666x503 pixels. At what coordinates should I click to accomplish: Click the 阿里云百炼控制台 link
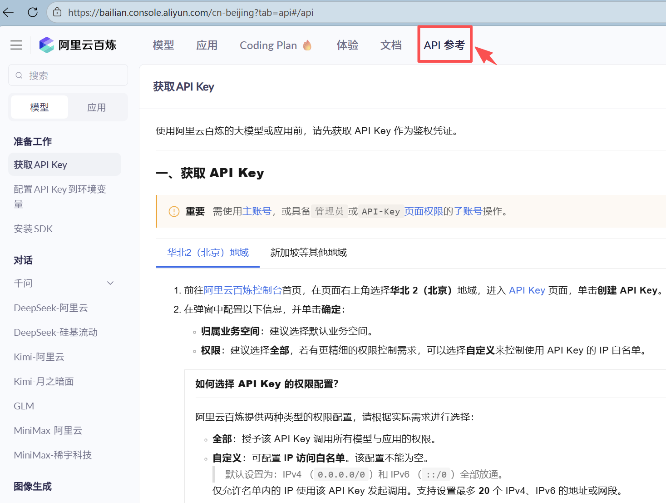tap(243, 290)
